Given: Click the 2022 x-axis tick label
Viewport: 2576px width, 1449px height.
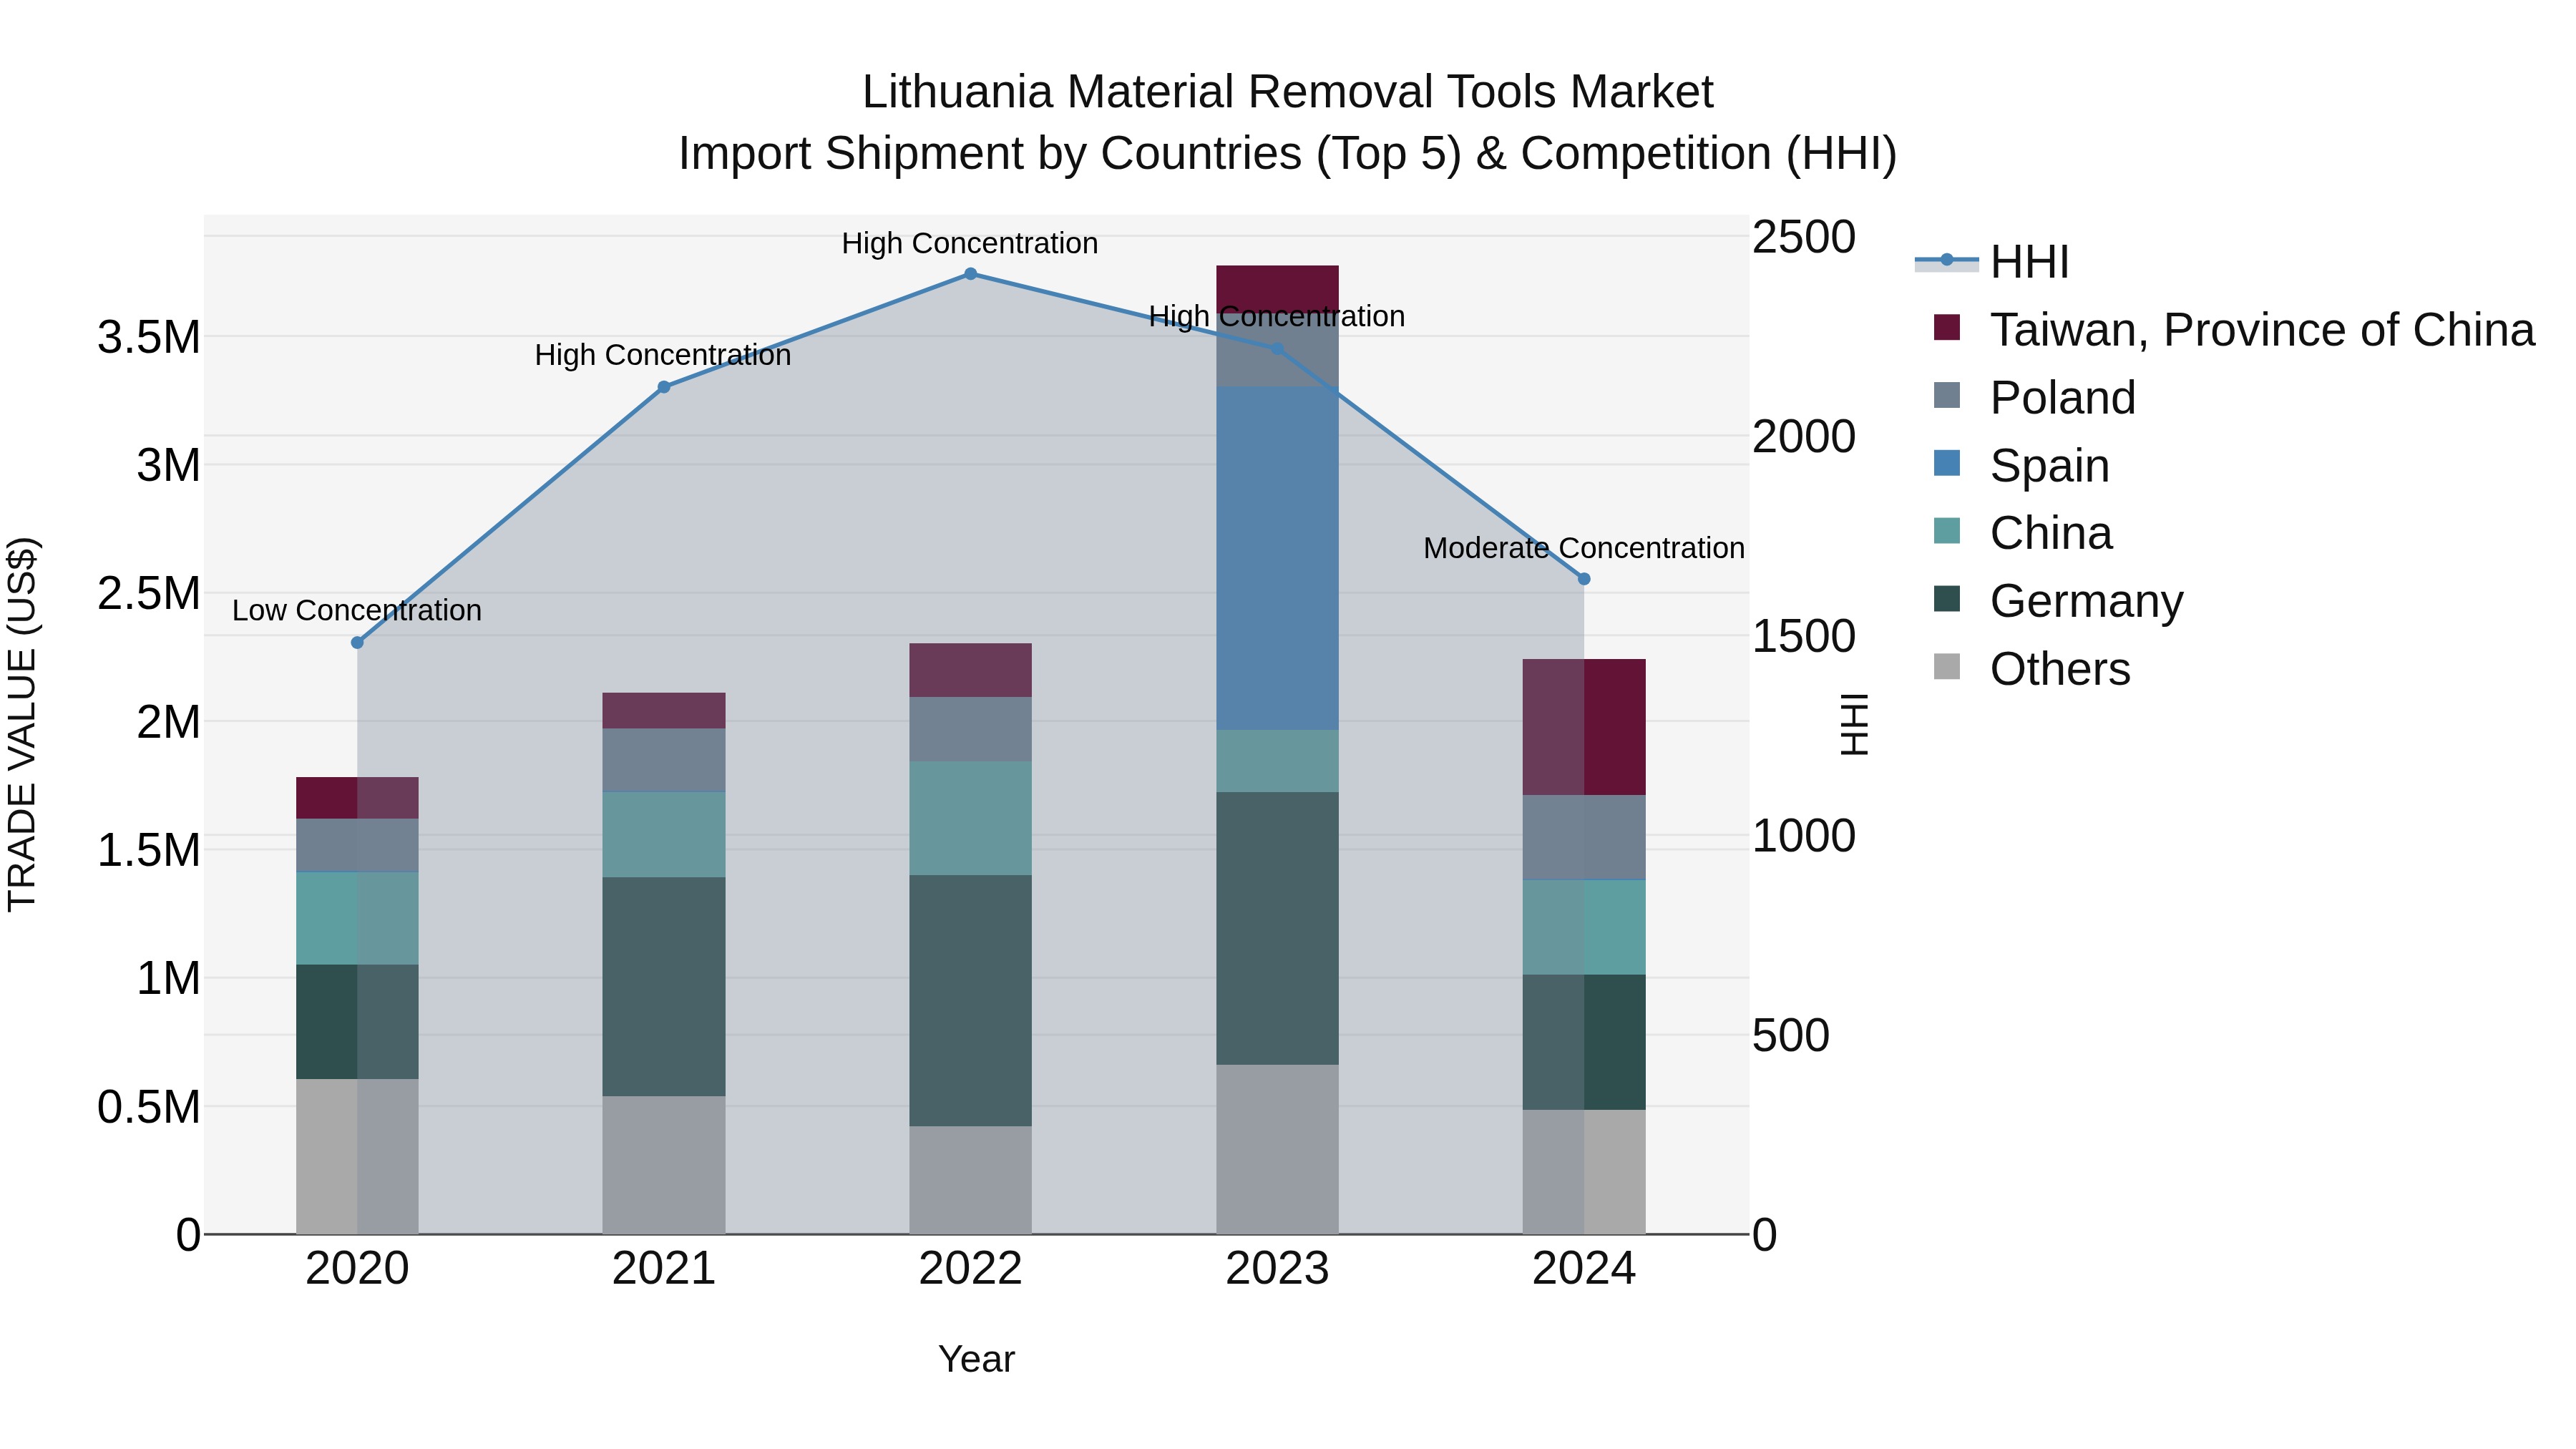Looking at the screenshot, I should point(970,1269).
